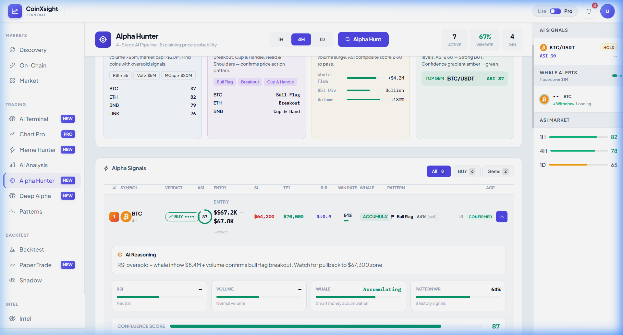Click the Alpha Hunter sidebar item
The width and height of the screenshot is (623, 335).
(42, 181)
